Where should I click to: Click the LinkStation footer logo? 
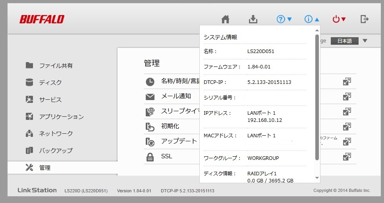[x=37, y=190]
